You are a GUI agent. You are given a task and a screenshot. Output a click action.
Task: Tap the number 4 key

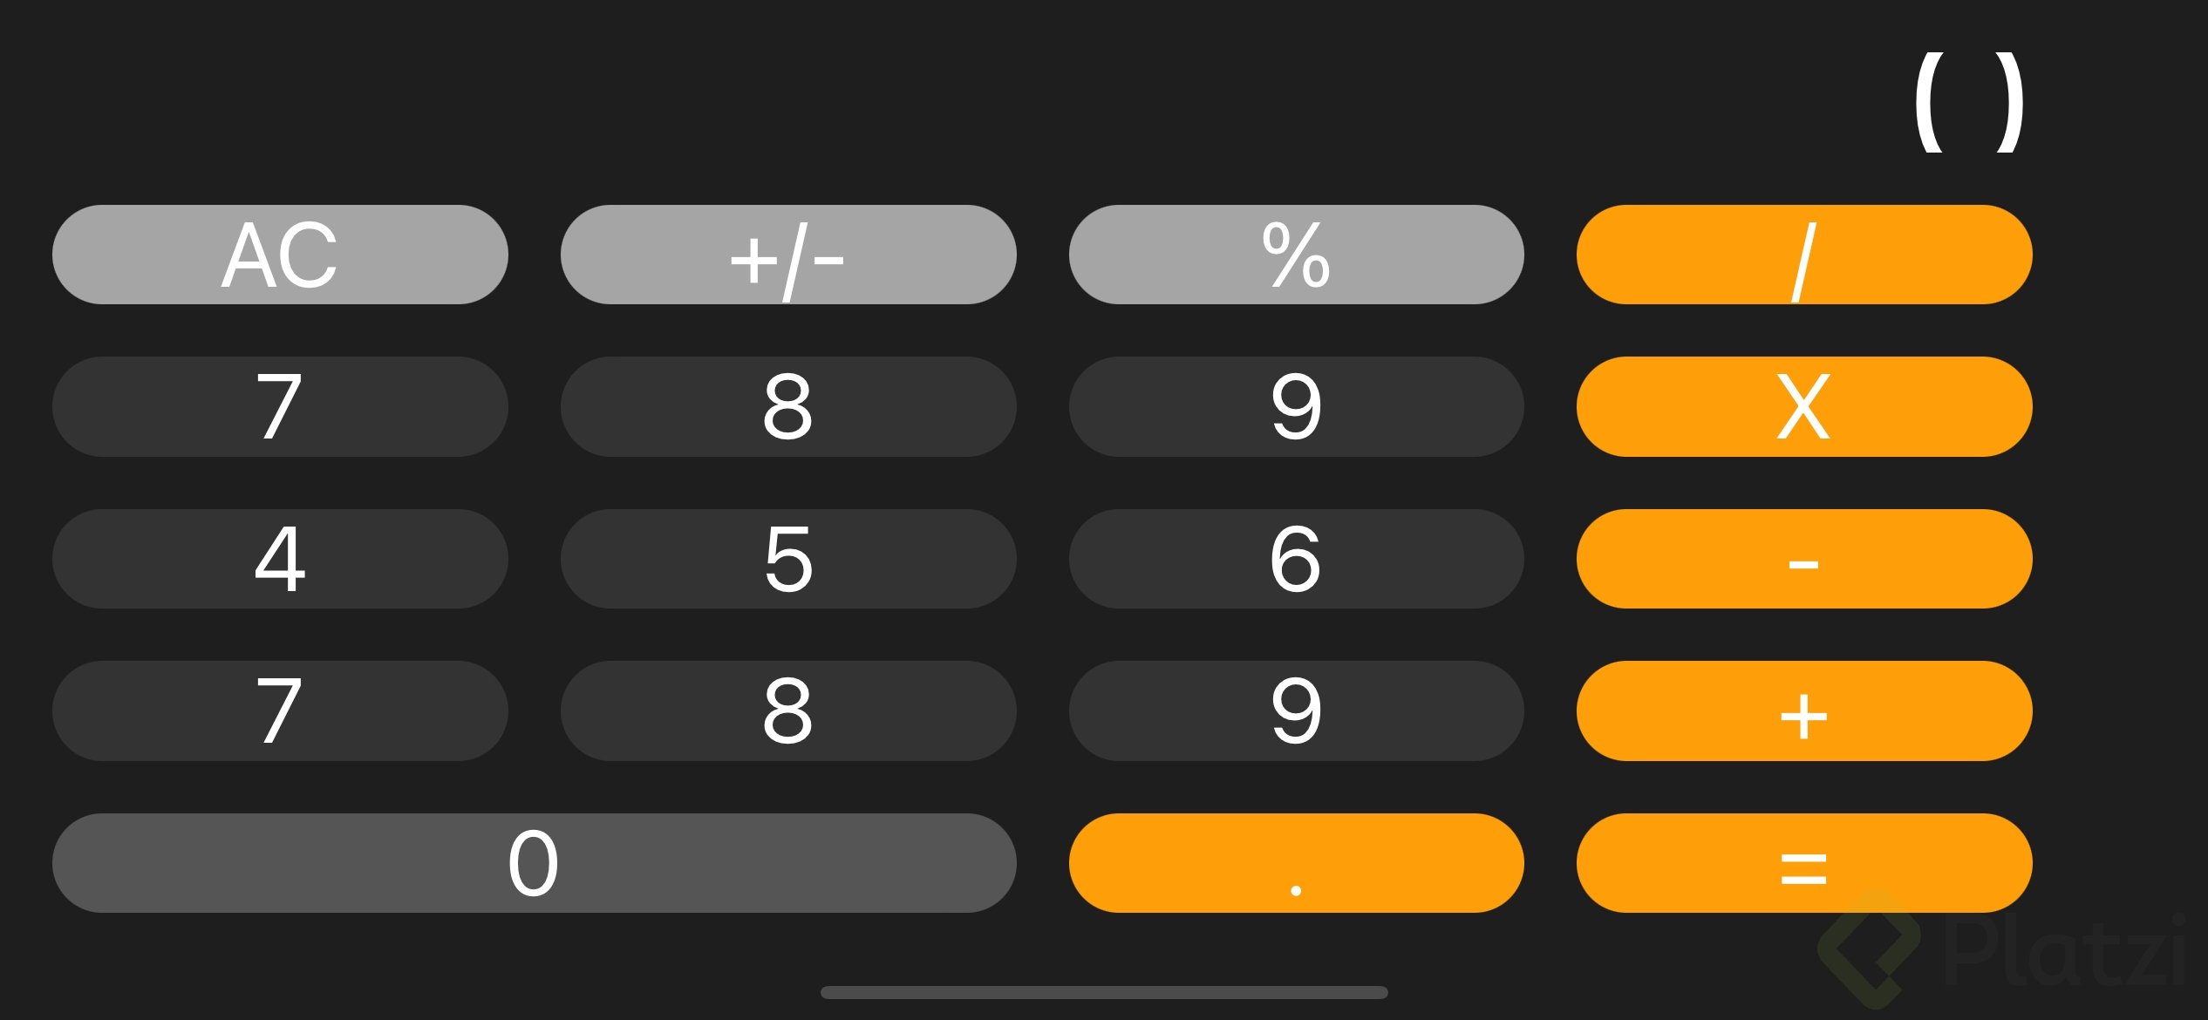[280, 559]
